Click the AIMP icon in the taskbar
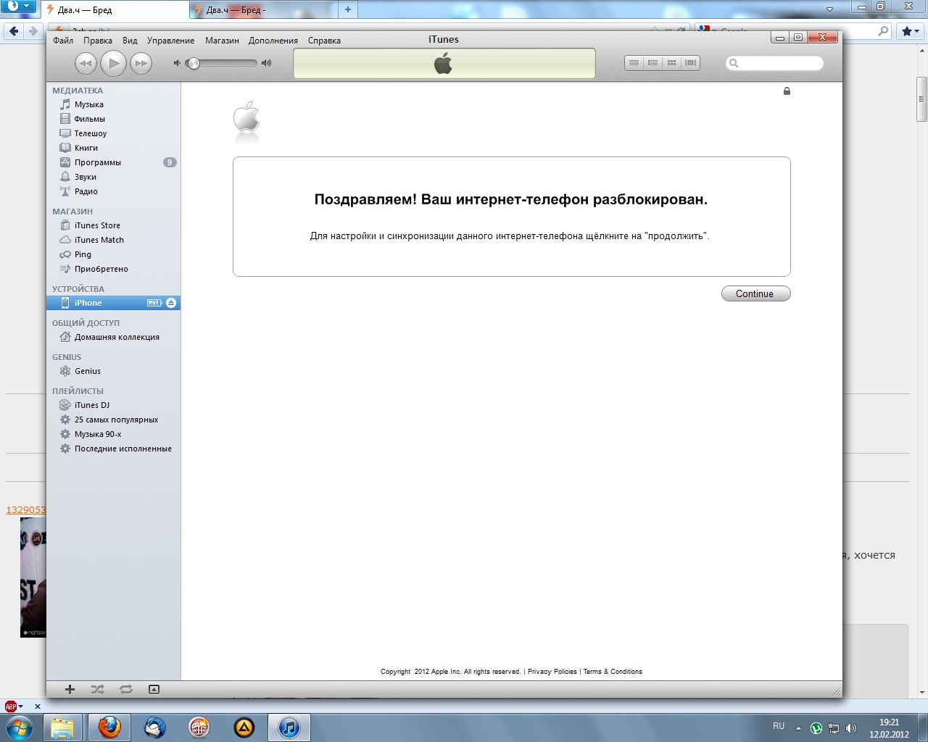The height and width of the screenshot is (742, 928). click(x=244, y=727)
